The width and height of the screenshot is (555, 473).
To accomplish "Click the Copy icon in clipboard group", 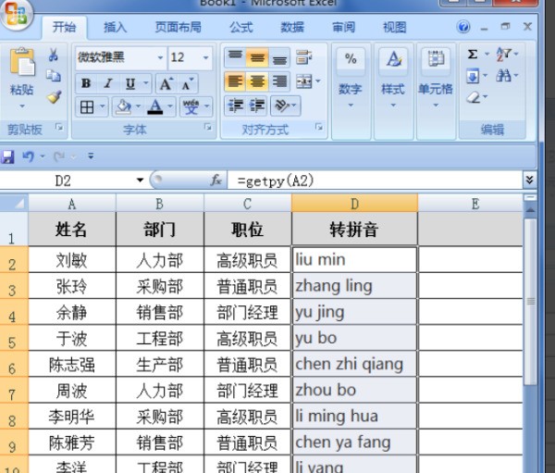I will (x=54, y=77).
